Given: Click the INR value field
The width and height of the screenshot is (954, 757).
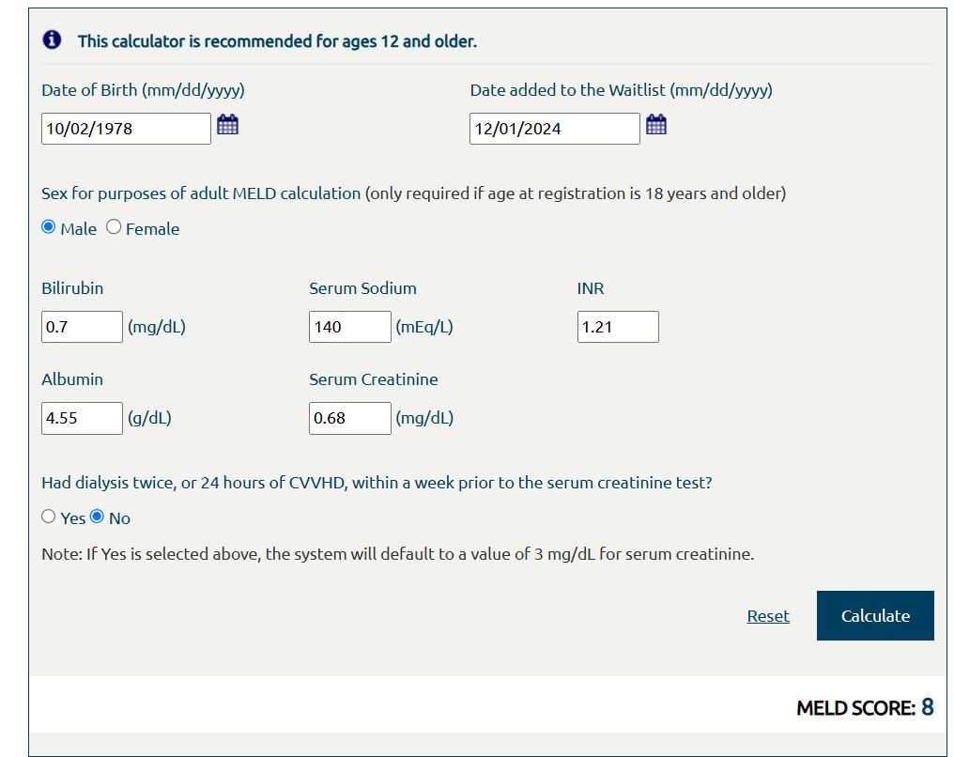Looking at the screenshot, I should click(x=618, y=327).
